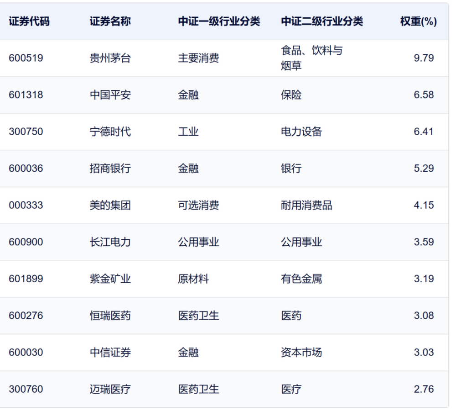Image resolution: width=456 pixels, height=411 pixels.
Task: Select 宁德时代 in the table
Action: click(x=110, y=132)
